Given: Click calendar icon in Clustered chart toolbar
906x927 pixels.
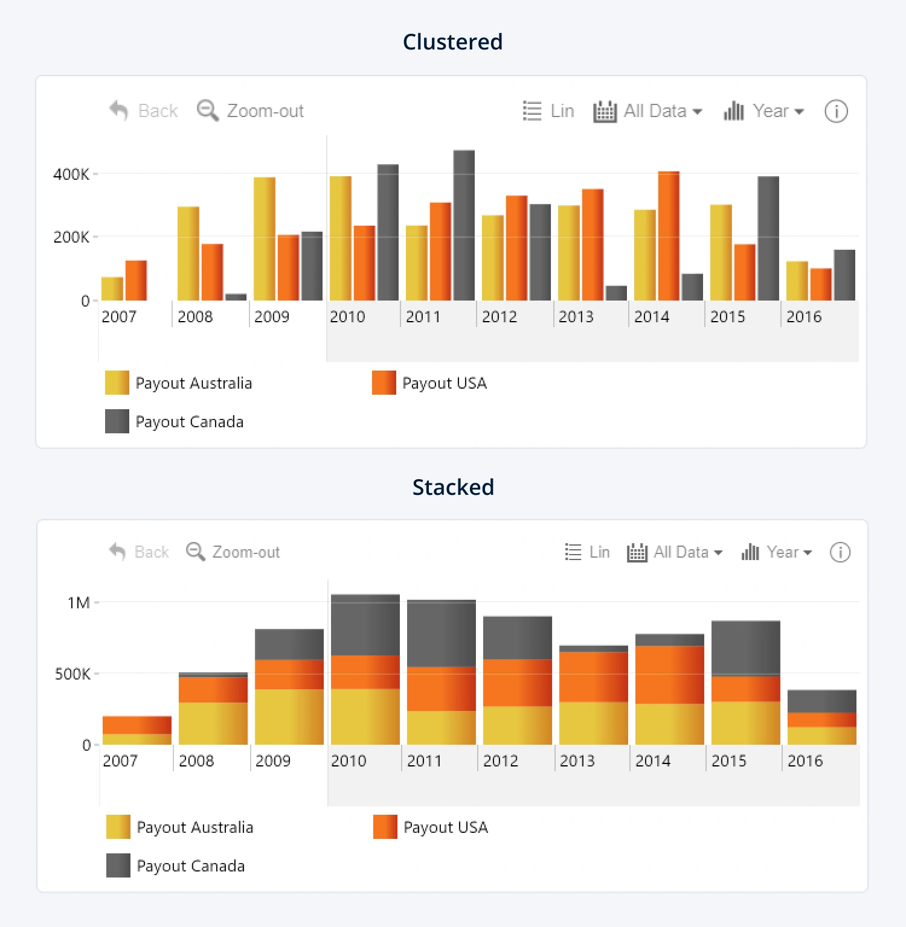Looking at the screenshot, I should 605,112.
